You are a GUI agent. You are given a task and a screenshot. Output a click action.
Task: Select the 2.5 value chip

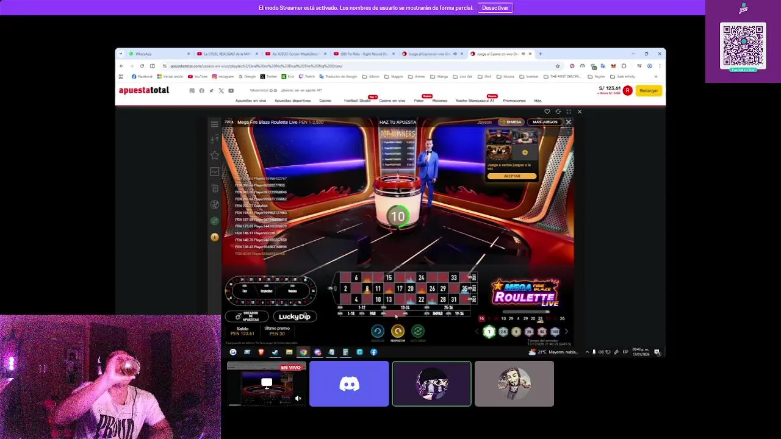tap(503, 332)
